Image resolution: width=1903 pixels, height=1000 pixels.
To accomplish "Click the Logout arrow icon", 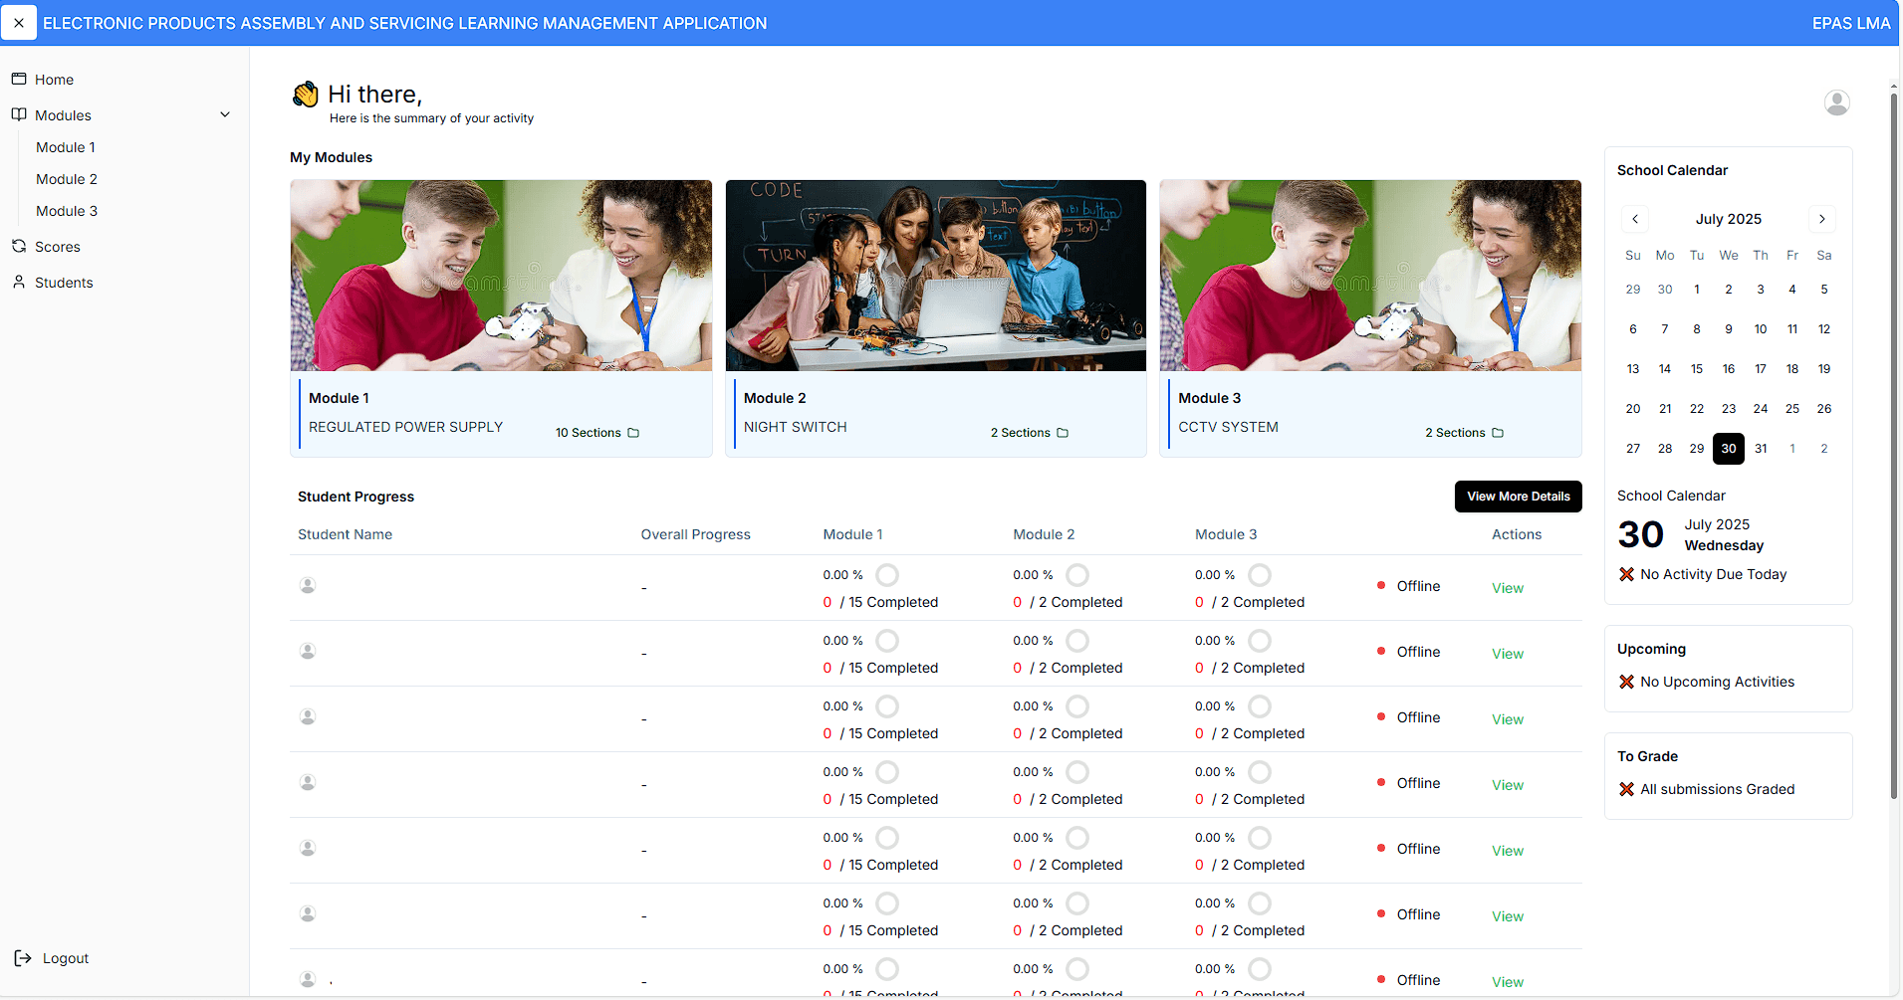I will click(23, 958).
